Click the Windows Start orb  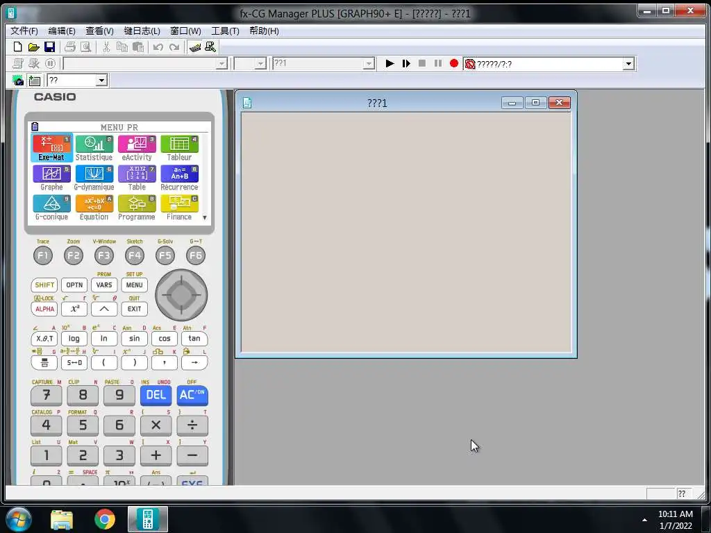coord(19,519)
